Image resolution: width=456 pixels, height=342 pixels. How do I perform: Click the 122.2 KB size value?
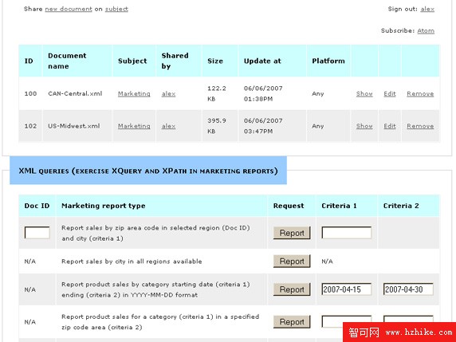[x=217, y=93]
